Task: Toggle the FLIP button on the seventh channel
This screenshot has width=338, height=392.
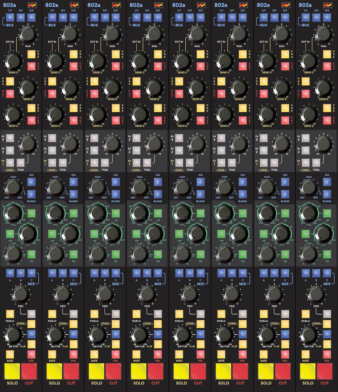Action: pos(285,344)
